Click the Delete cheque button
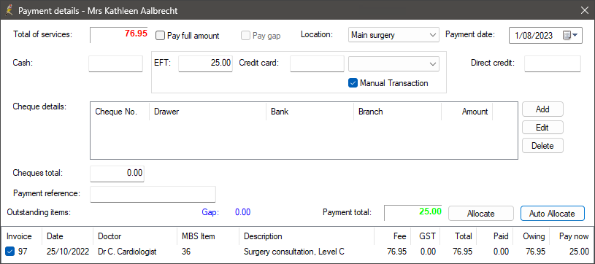Screen dimensions: 595x264 [542, 146]
